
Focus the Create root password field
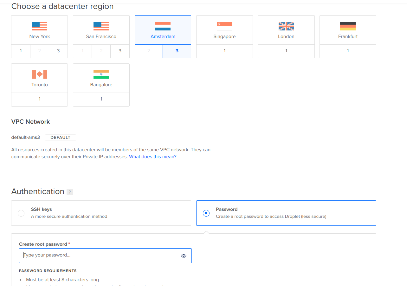pos(105,256)
